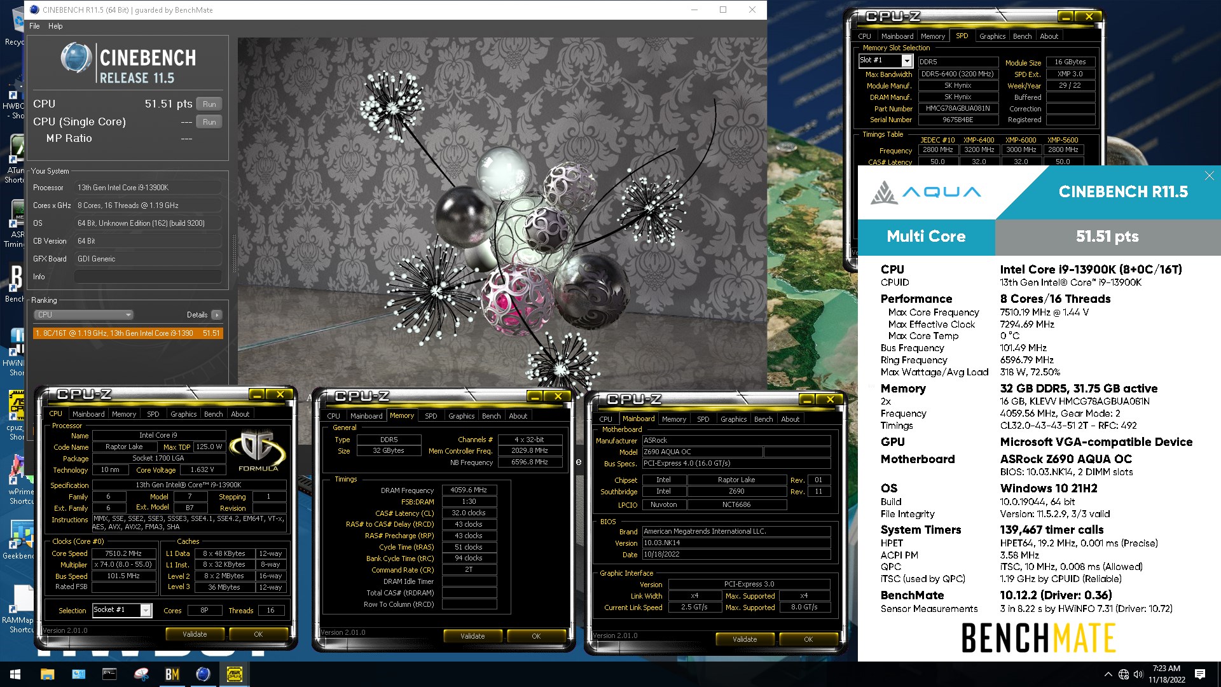Switch to Bench tab in CPU-Z CPU window

click(213, 414)
